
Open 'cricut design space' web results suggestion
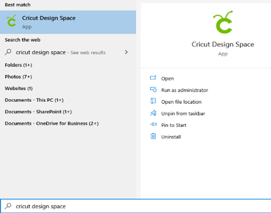68,52
